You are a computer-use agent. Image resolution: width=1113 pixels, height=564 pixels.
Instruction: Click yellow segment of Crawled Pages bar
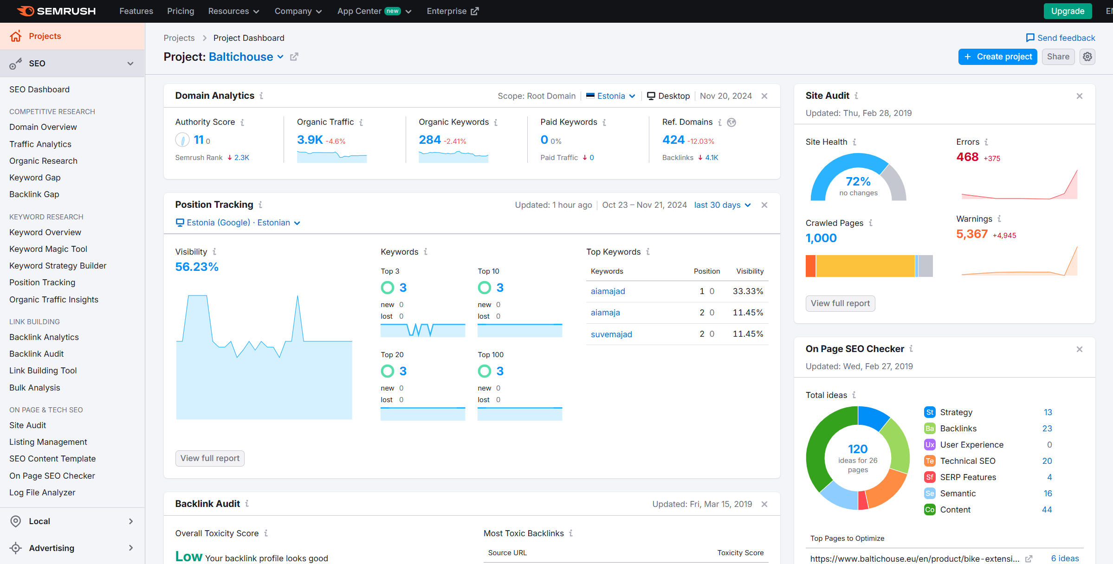coord(865,266)
